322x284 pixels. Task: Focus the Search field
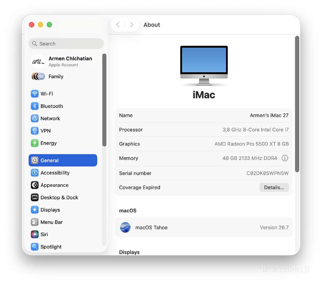pyautogui.click(x=66, y=44)
